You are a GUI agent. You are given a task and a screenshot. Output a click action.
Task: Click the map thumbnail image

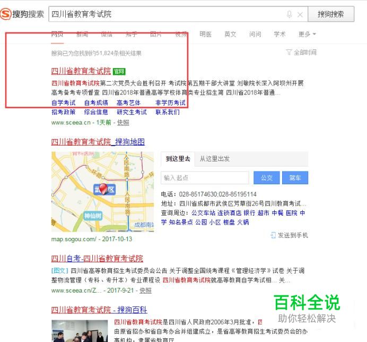[103, 192]
